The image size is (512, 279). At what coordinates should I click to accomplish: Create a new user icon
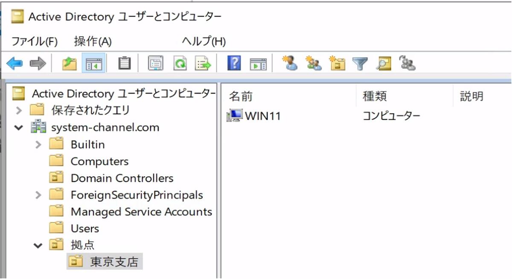[291, 63]
